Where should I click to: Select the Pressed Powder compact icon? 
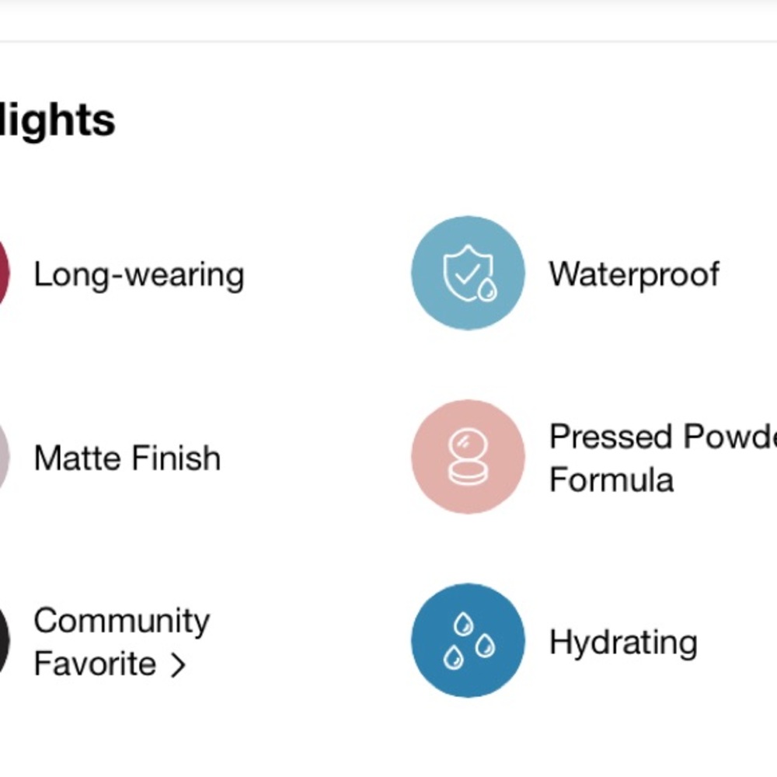[x=468, y=456]
